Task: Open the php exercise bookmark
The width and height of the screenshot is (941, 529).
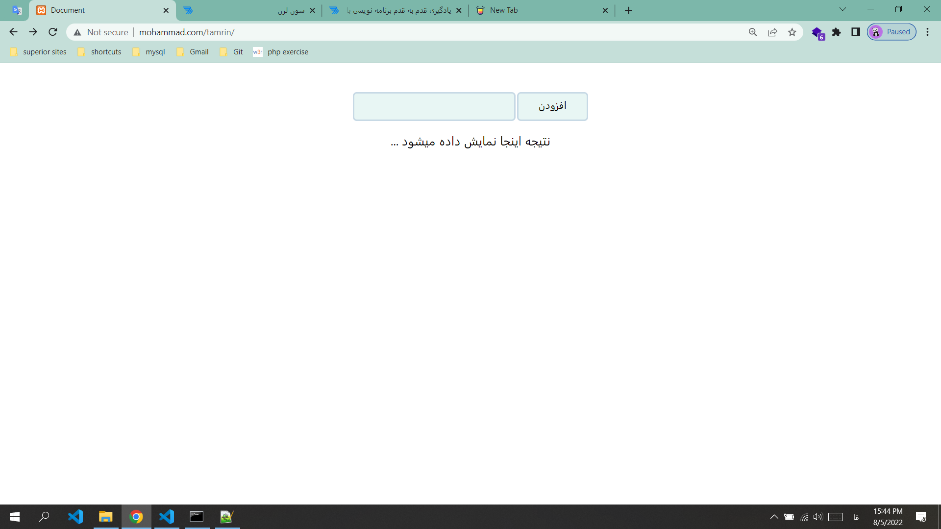Action: [281, 52]
